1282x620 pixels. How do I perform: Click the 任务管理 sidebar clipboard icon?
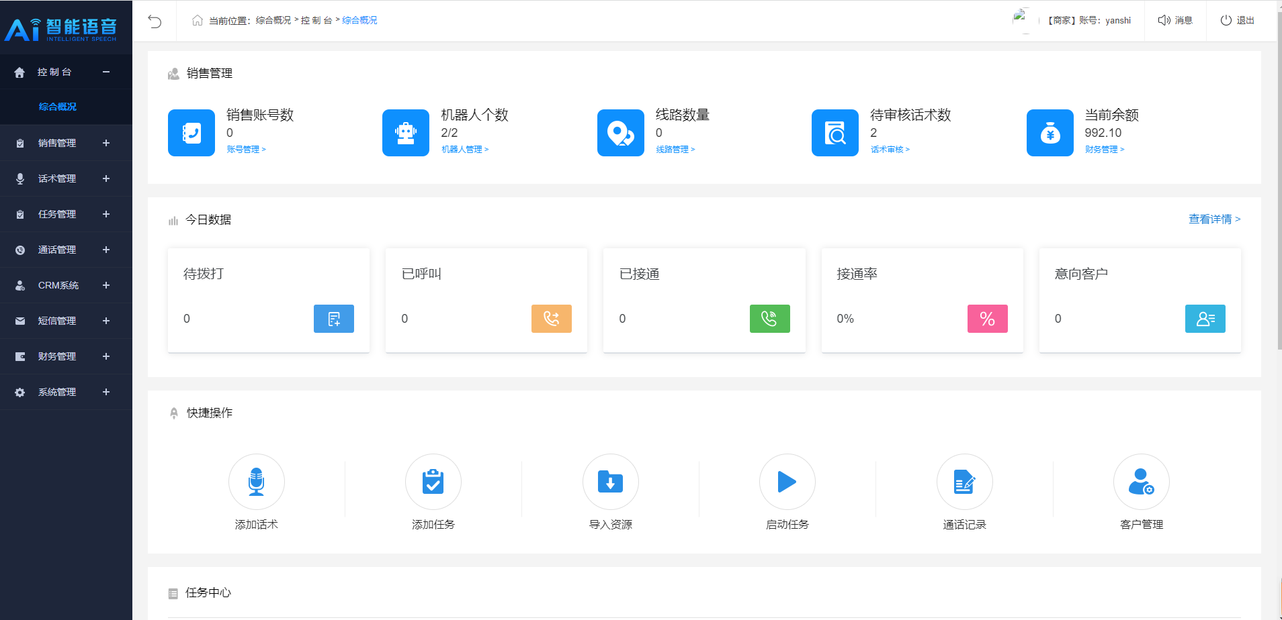pyautogui.click(x=20, y=214)
